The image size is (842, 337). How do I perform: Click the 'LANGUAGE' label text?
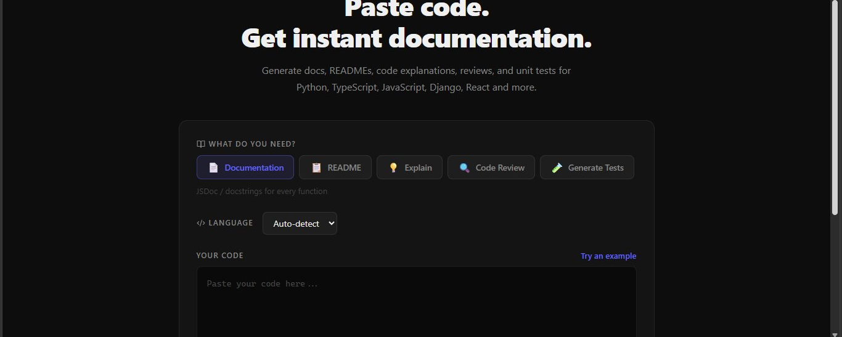click(x=231, y=223)
